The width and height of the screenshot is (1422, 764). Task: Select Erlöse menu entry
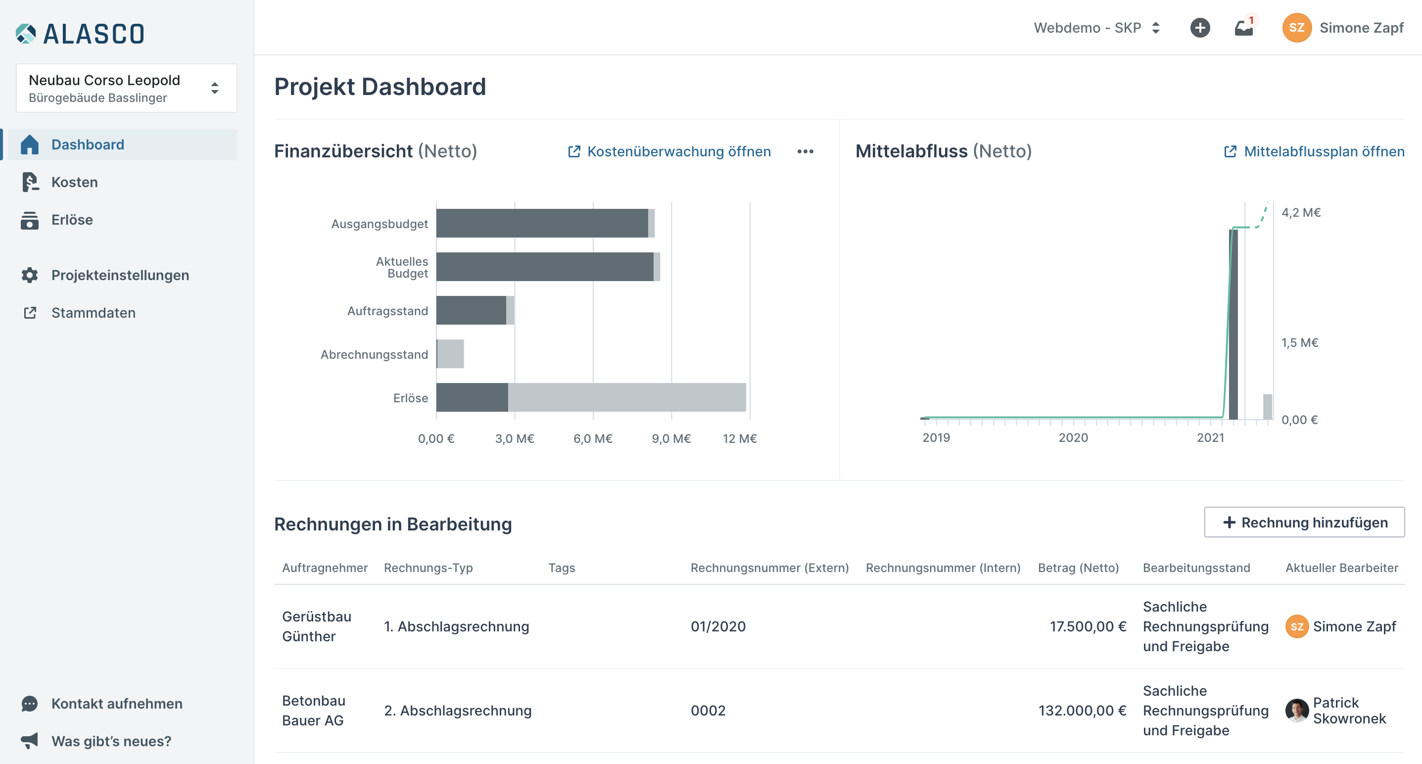pos(72,220)
